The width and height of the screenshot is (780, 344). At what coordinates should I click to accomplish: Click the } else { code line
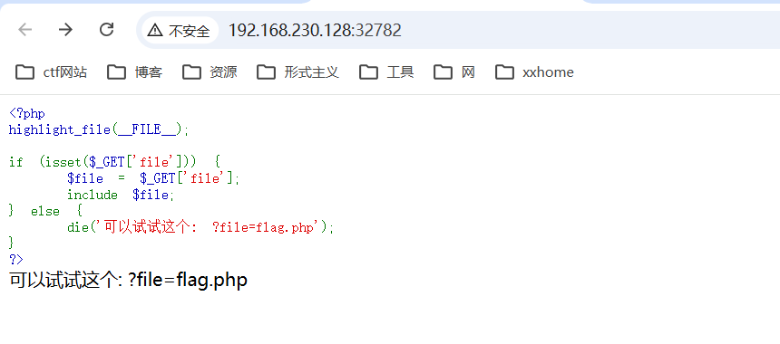[45, 211]
